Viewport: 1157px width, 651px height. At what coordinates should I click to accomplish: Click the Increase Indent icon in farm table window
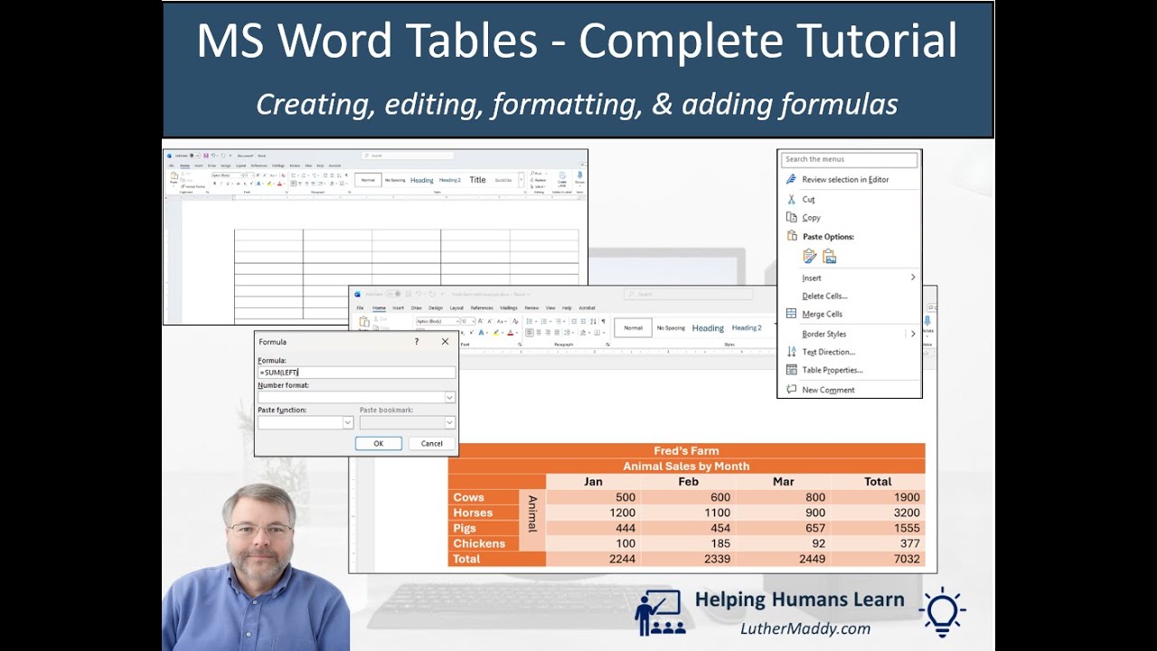pos(583,321)
